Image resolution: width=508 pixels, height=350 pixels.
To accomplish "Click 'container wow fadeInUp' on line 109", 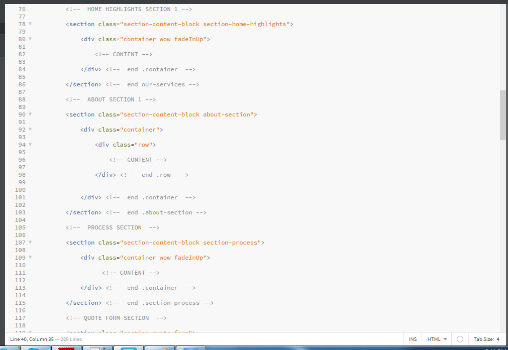I will pyautogui.click(x=163, y=258).
